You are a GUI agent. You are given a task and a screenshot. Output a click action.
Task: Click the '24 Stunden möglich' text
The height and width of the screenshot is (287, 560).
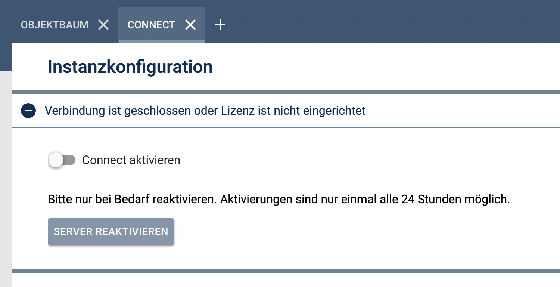[455, 200]
